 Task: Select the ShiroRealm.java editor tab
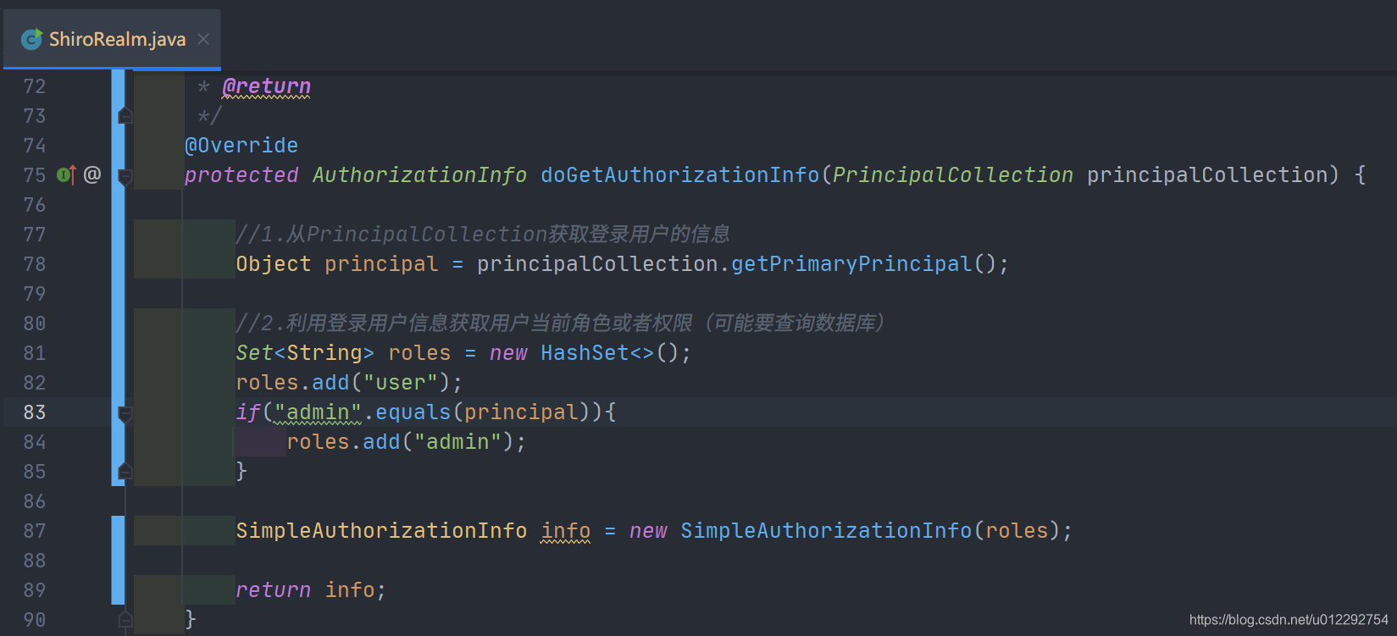(112, 39)
